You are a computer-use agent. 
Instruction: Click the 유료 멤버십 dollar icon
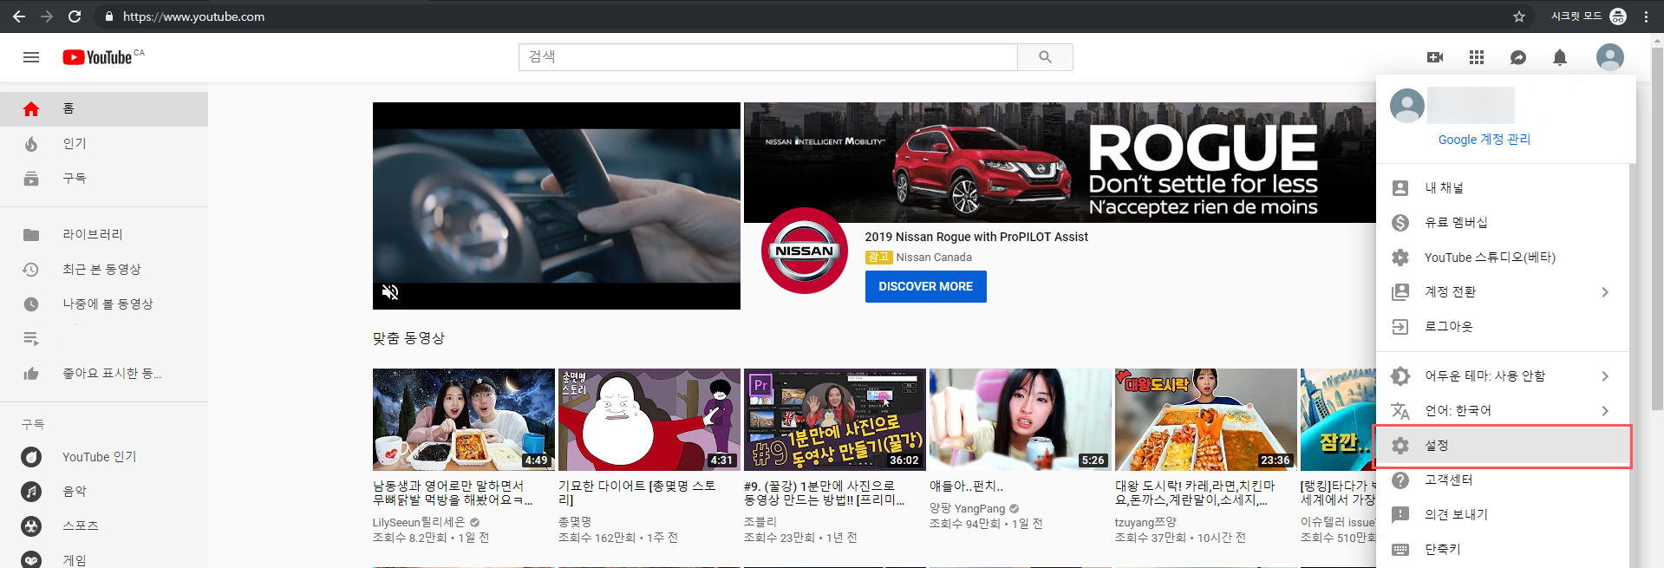click(1400, 223)
